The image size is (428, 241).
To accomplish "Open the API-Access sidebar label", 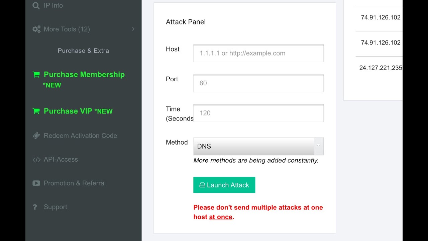I will [x=61, y=160].
